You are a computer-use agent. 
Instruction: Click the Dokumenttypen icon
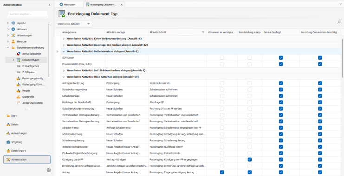click(19, 60)
